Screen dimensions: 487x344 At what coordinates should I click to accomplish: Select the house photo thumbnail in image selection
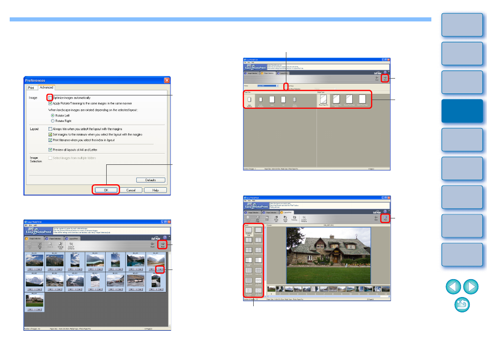pos(35,301)
